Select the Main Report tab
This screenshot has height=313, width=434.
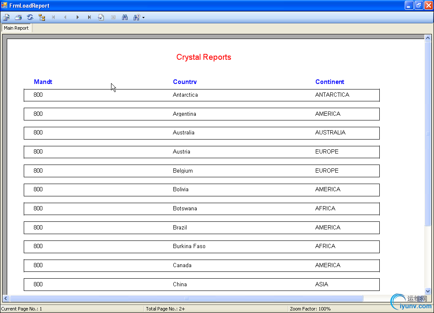(17, 28)
